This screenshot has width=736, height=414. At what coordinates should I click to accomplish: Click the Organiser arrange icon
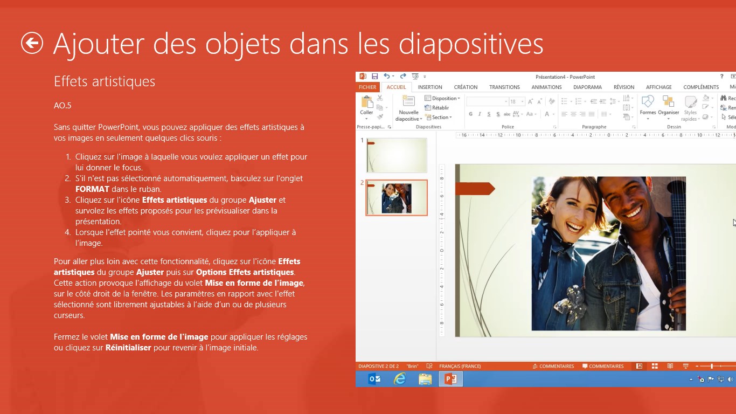(668, 102)
